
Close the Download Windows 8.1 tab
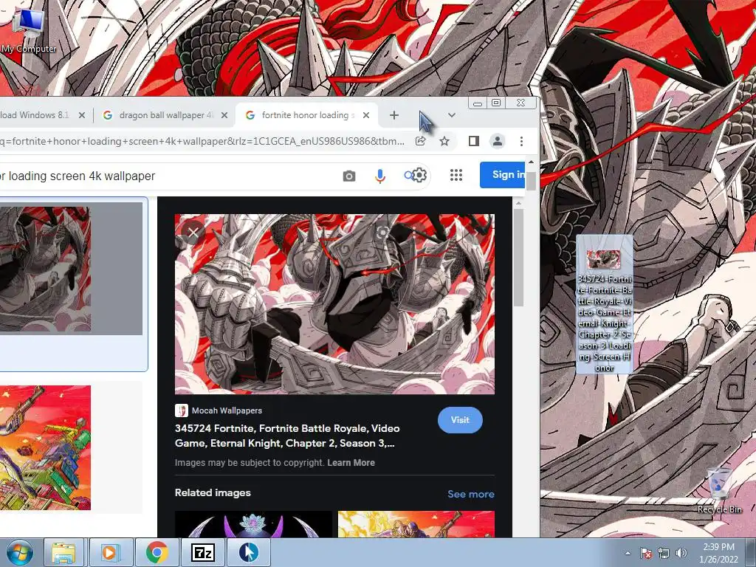click(x=81, y=115)
